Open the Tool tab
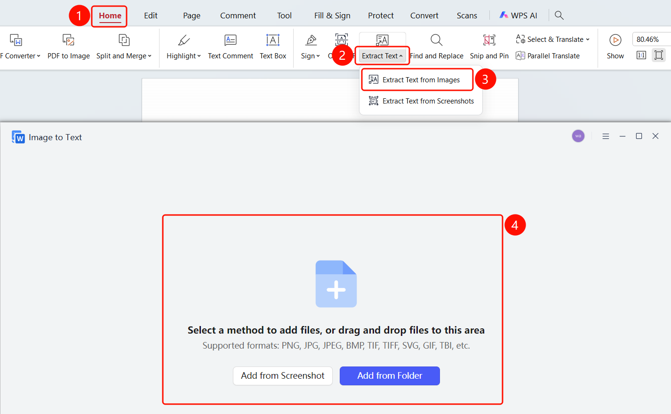 tap(284, 16)
